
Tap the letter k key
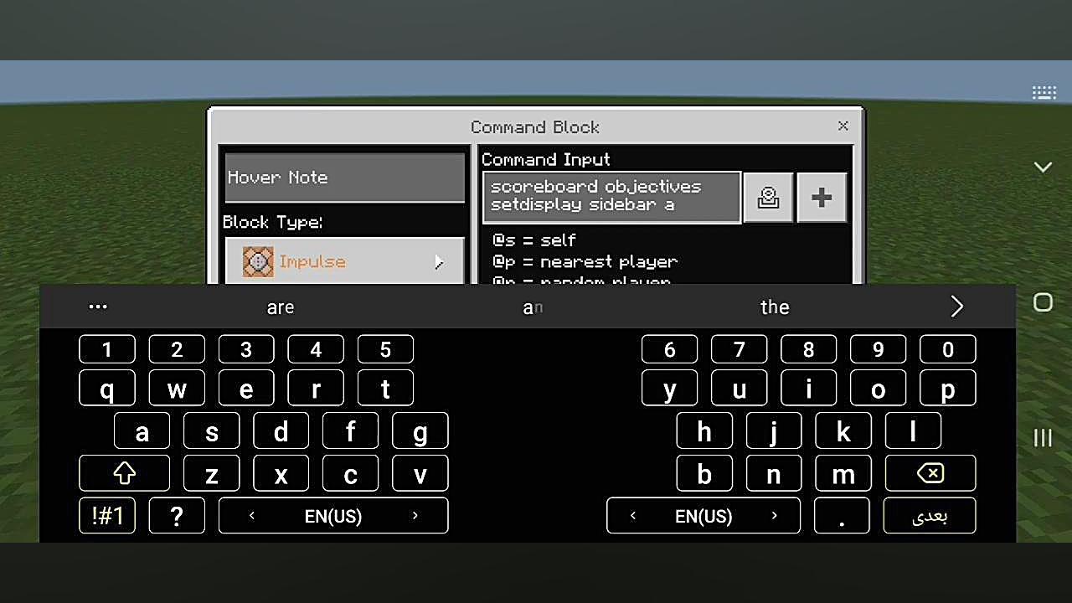[x=843, y=431]
